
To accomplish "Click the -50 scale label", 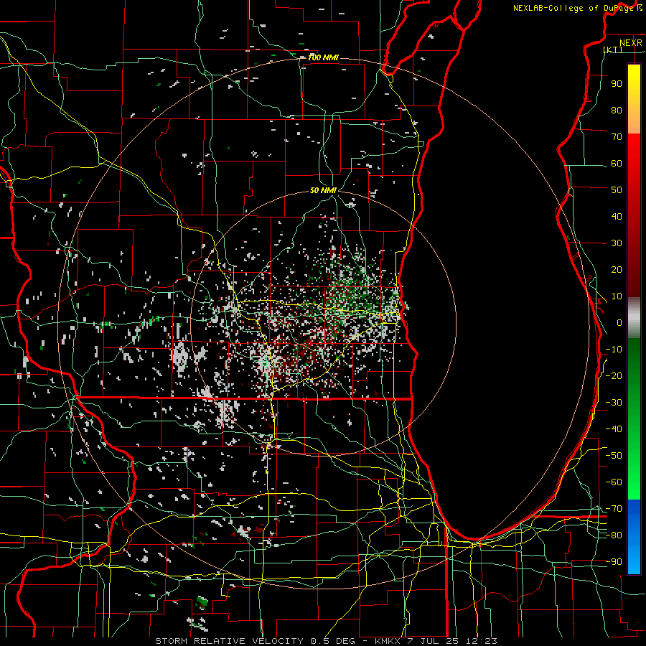I will pyautogui.click(x=614, y=456).
